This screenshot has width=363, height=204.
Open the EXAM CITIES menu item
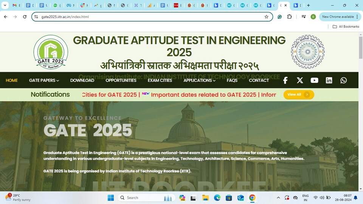click(160, 80)
